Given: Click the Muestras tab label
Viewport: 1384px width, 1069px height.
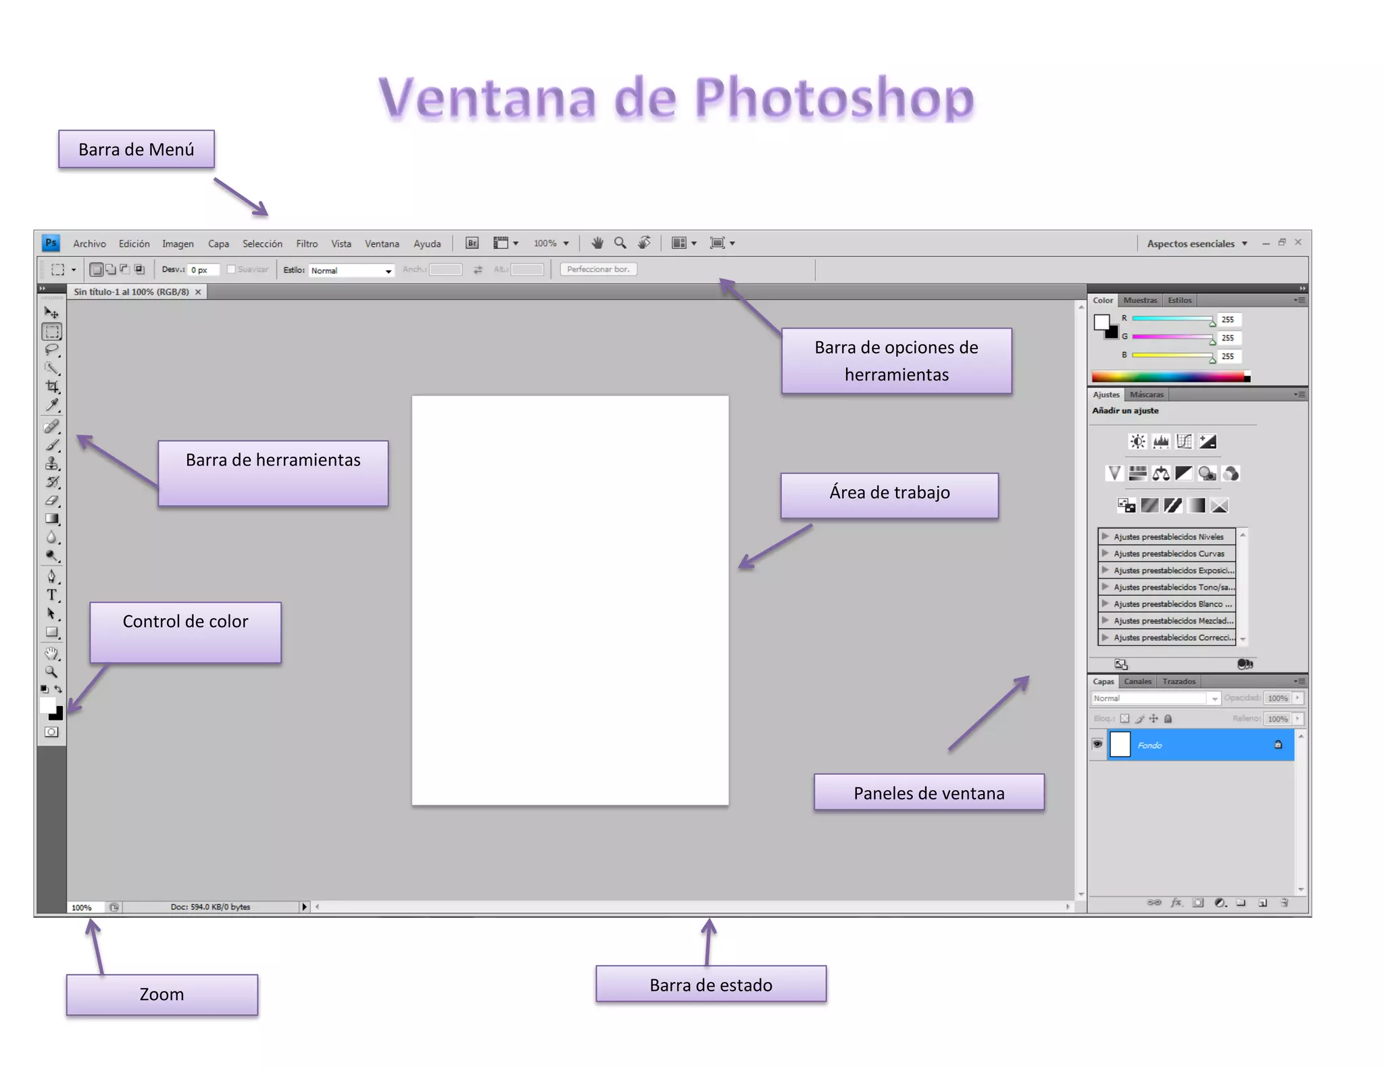Looking at the screenshot, I should click(1140, 300).
